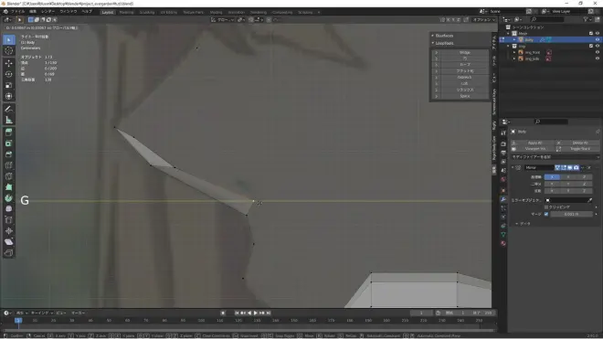Toggle visibility eye for img_side
The image size is (603, 339).
tap(598, 58)
